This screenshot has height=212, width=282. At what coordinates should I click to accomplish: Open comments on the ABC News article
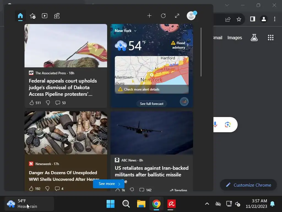[142, 190]
